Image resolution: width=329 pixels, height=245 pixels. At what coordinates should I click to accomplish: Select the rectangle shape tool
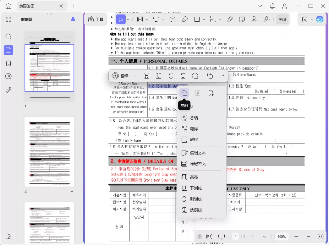pos(197,20)
